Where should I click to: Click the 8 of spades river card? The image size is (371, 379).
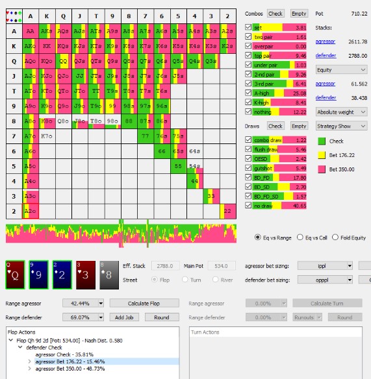point(109,275)
